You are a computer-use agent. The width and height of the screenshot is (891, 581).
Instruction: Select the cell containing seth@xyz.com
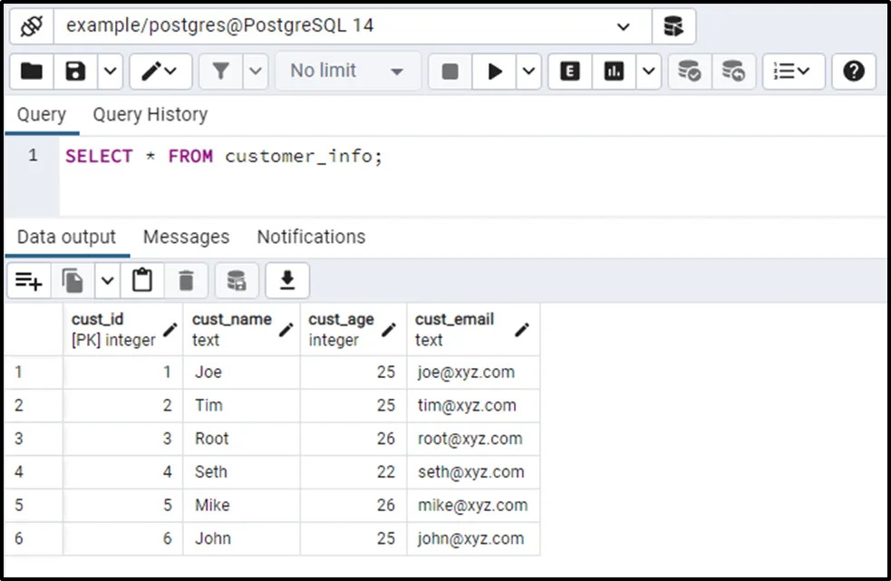coord(471,471)
